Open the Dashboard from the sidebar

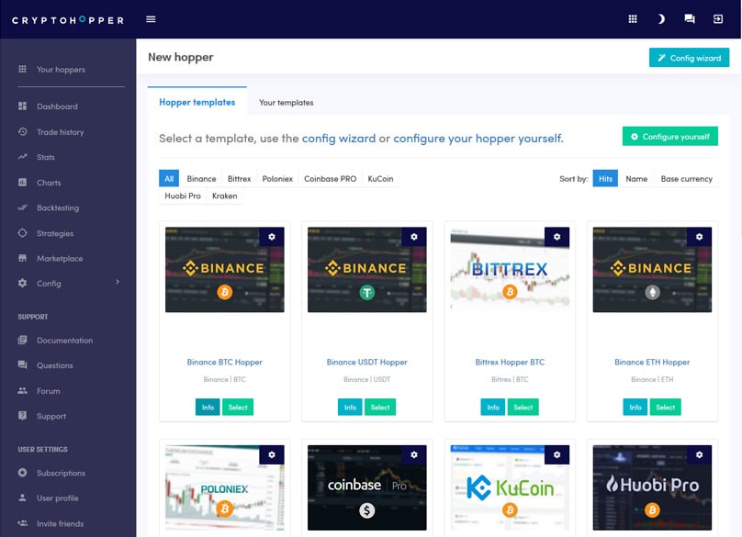pos(55,106)
